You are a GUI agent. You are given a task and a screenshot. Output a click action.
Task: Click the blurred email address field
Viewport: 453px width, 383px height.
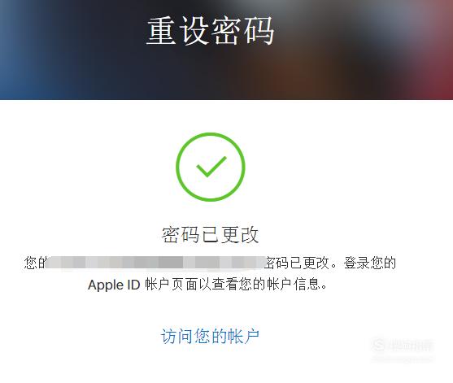point(155,263)
